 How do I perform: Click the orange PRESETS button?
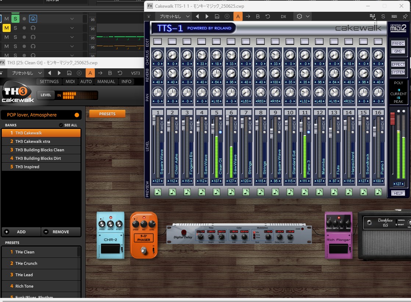pos(107,114)
